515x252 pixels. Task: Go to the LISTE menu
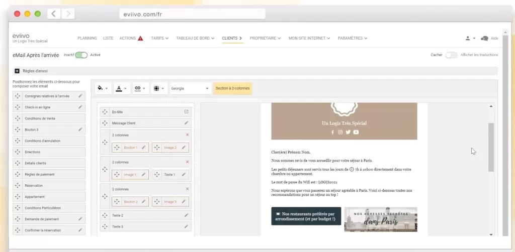[x=108, y=38]
